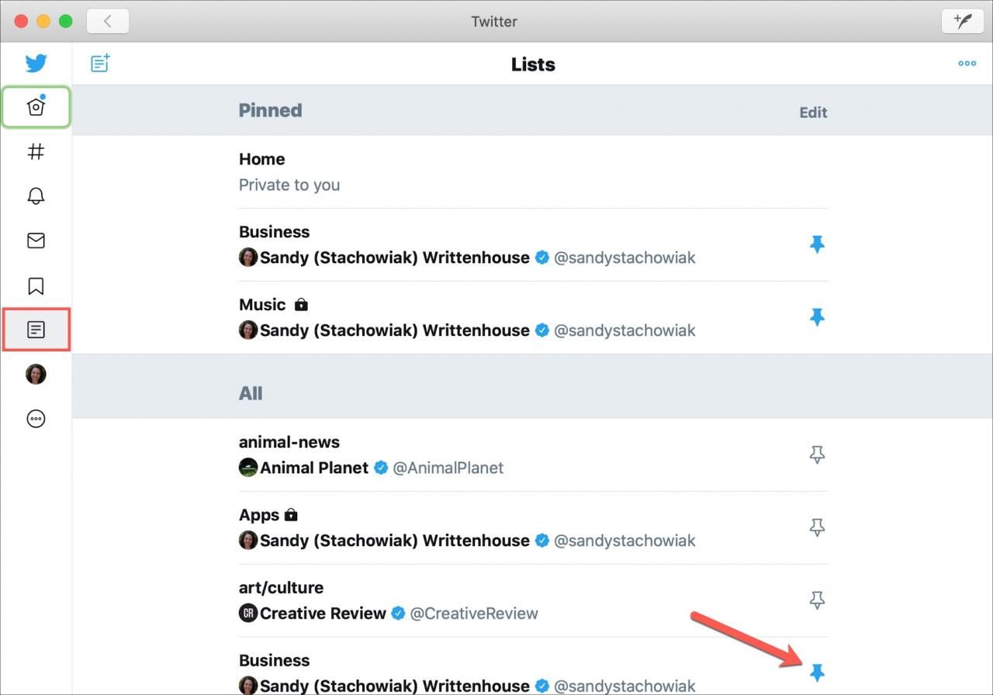Open the More circle icon in sidebar
Image resolution: width=993 pixels, height=695 pixels.
tap(36, 419)
